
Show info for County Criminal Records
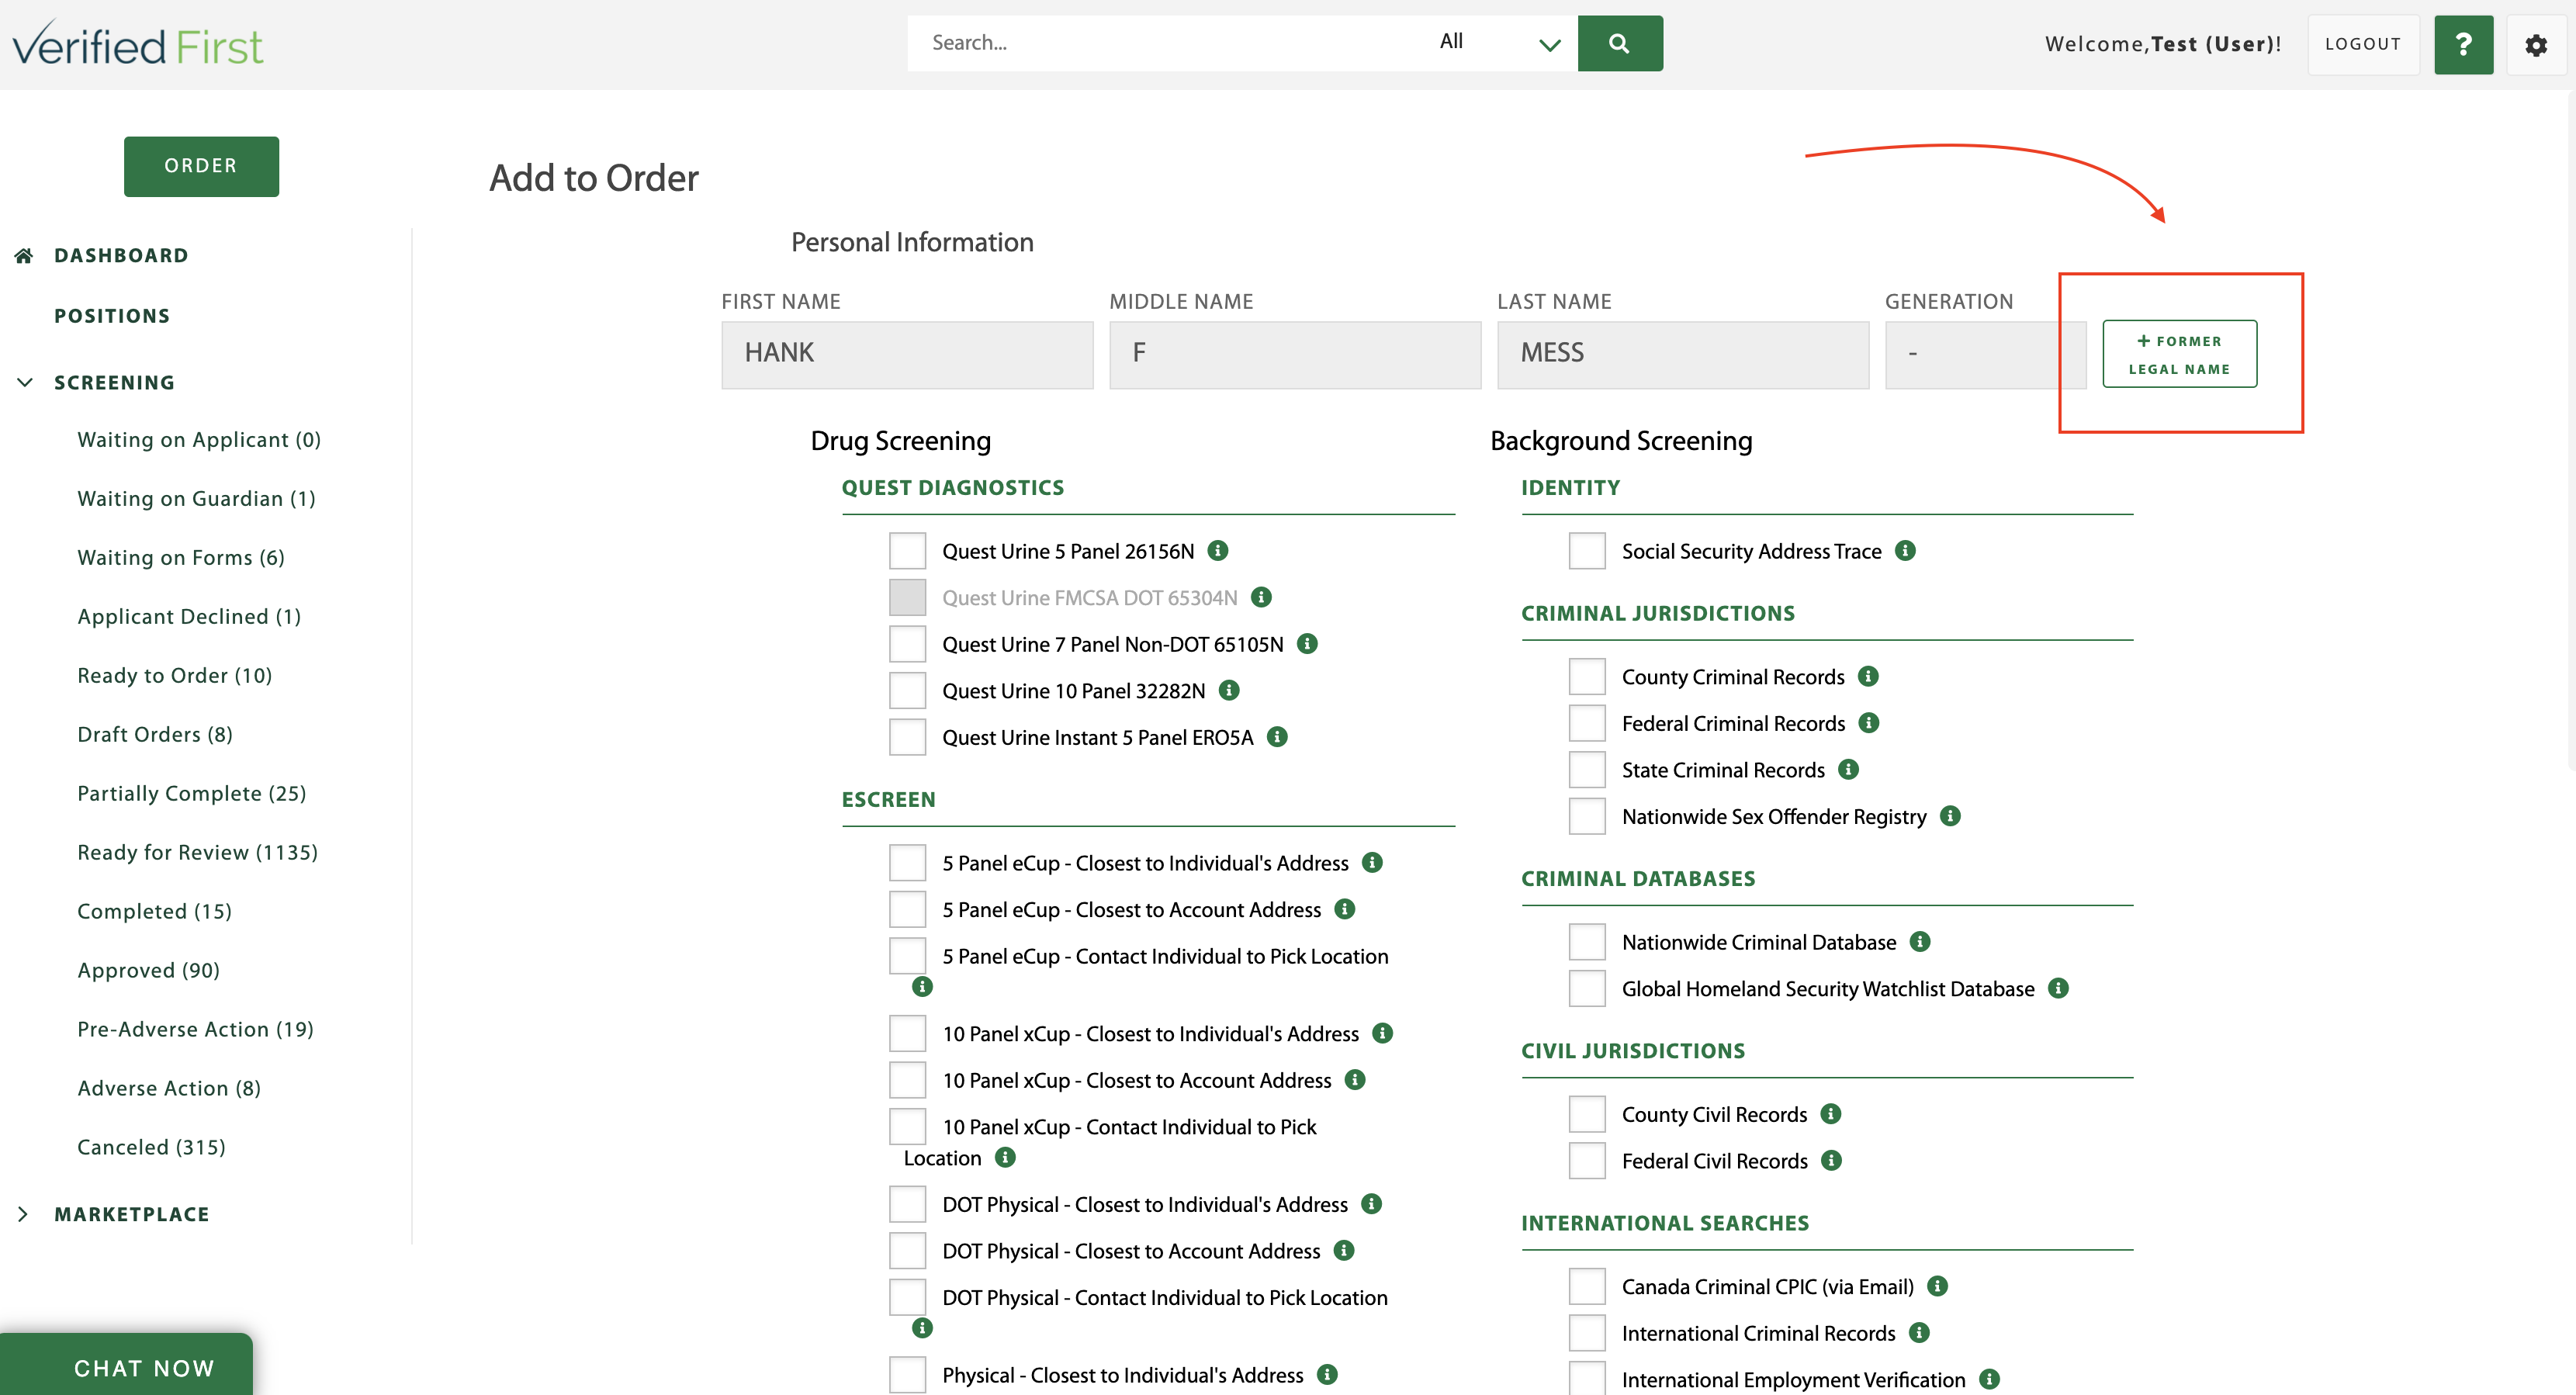(1868, 677)
